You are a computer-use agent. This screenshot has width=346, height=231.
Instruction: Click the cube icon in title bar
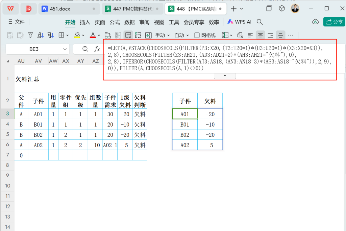pyautogui.click(x=281, y=8)
